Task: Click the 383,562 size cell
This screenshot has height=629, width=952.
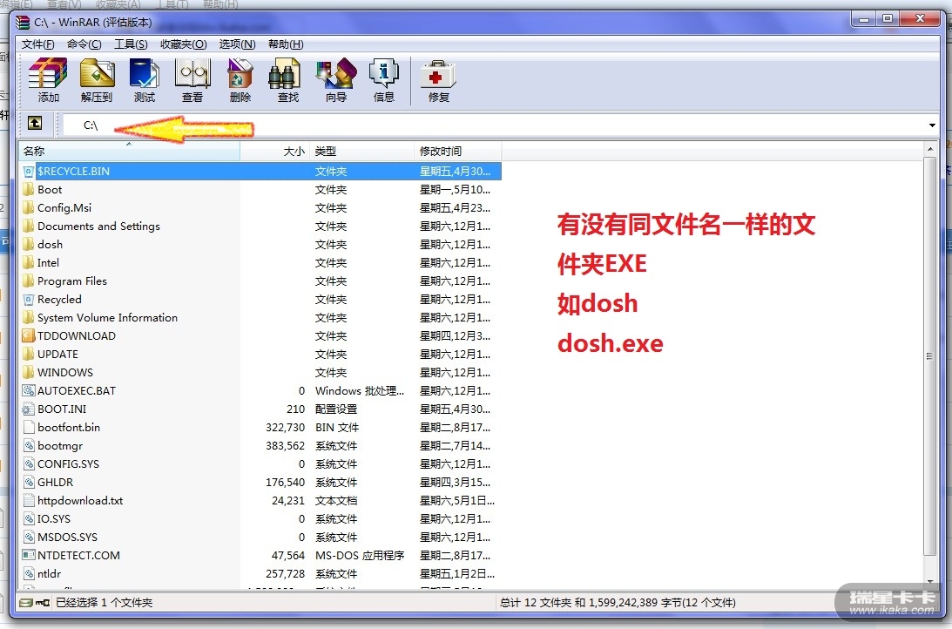Action: [x=286, y=446]
